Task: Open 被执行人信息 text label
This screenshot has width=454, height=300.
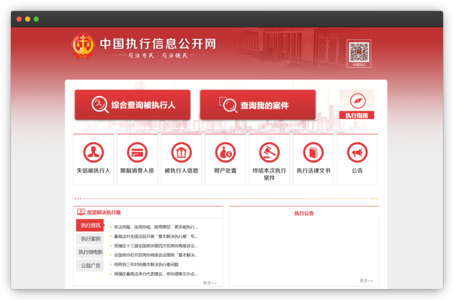Action: coord(181,170)
